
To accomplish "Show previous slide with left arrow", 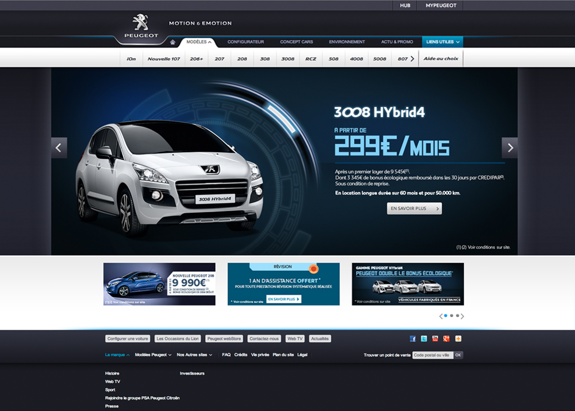I will click(x=59, y=147).
